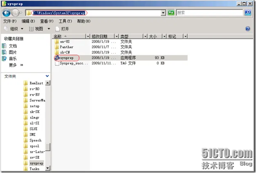Open the 编辑(E) menu
This screenshot has width=256, height=173.
point(28,21)
